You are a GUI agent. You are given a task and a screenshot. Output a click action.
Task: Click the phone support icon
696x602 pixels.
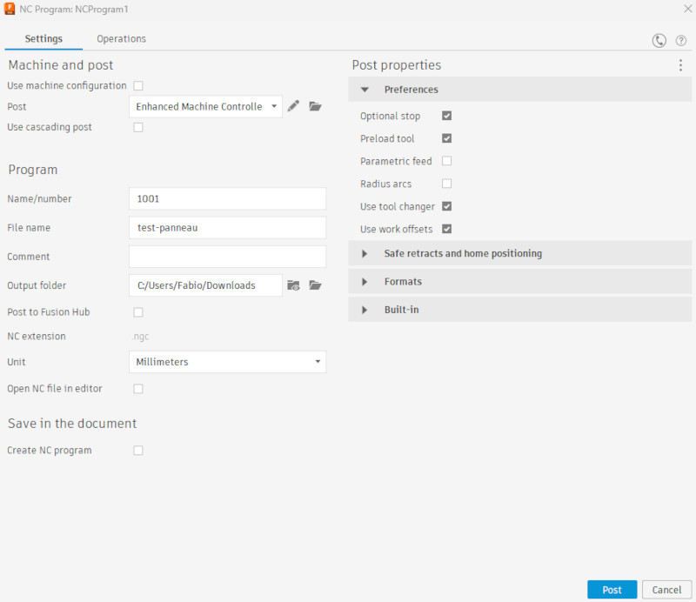(x=659, y=40)
